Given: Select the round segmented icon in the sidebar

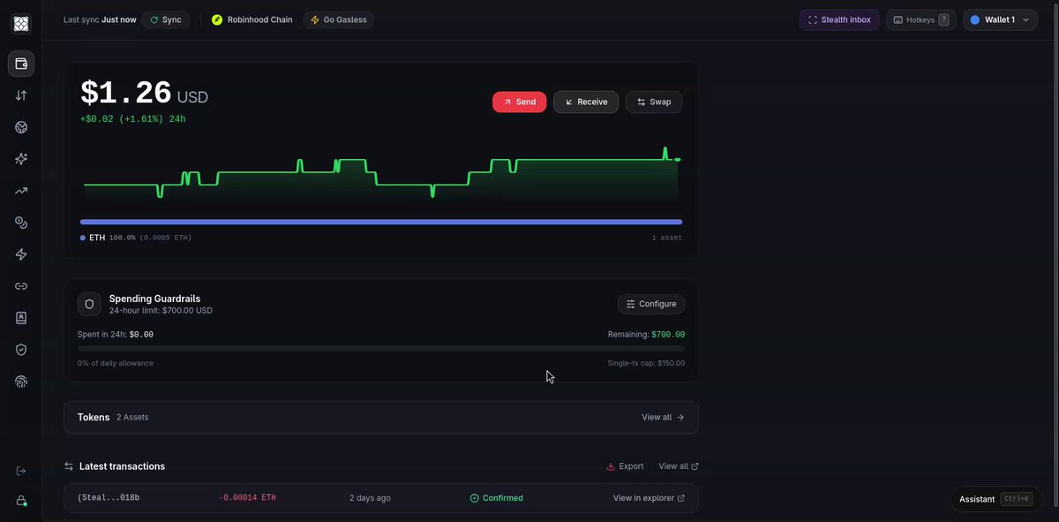Looking at the screenshot, I should (x=21, y=127).
